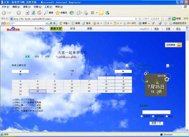Switch to 消息 navigation tab
The height and width of the screenshot is (137, 189).
(x=90, y=29)
